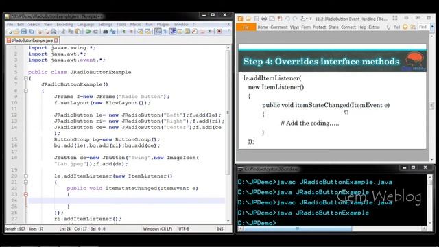This screenshot has height=247, width=439.
Task: Switch to the Foxit Extras ribbon tab
Action: 374,27
